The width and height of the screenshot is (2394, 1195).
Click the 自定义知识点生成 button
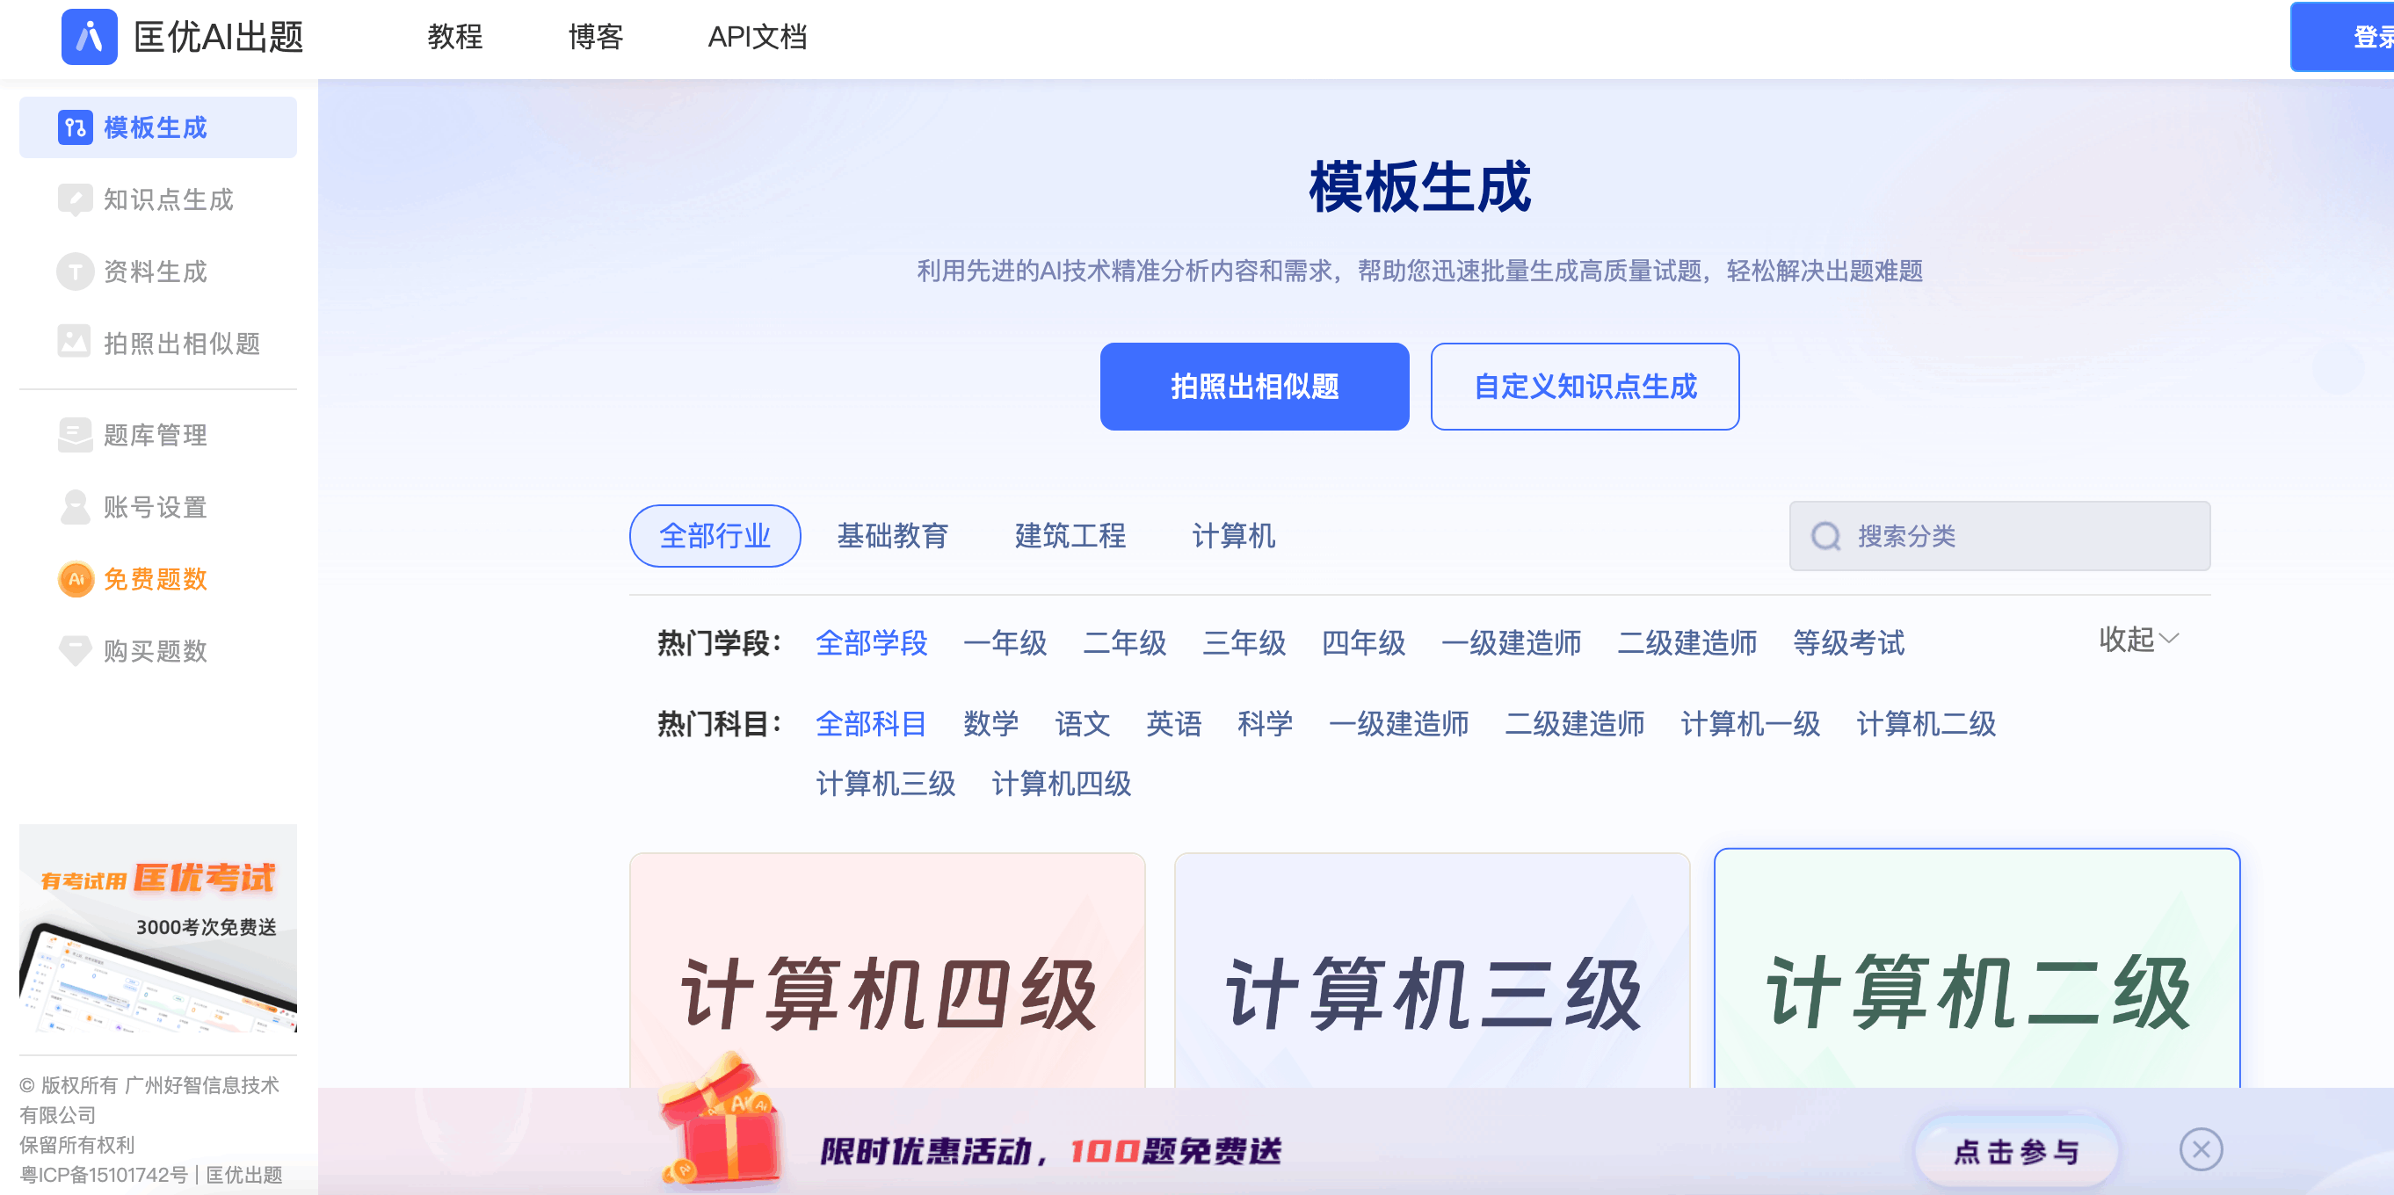coord(1585,387)
